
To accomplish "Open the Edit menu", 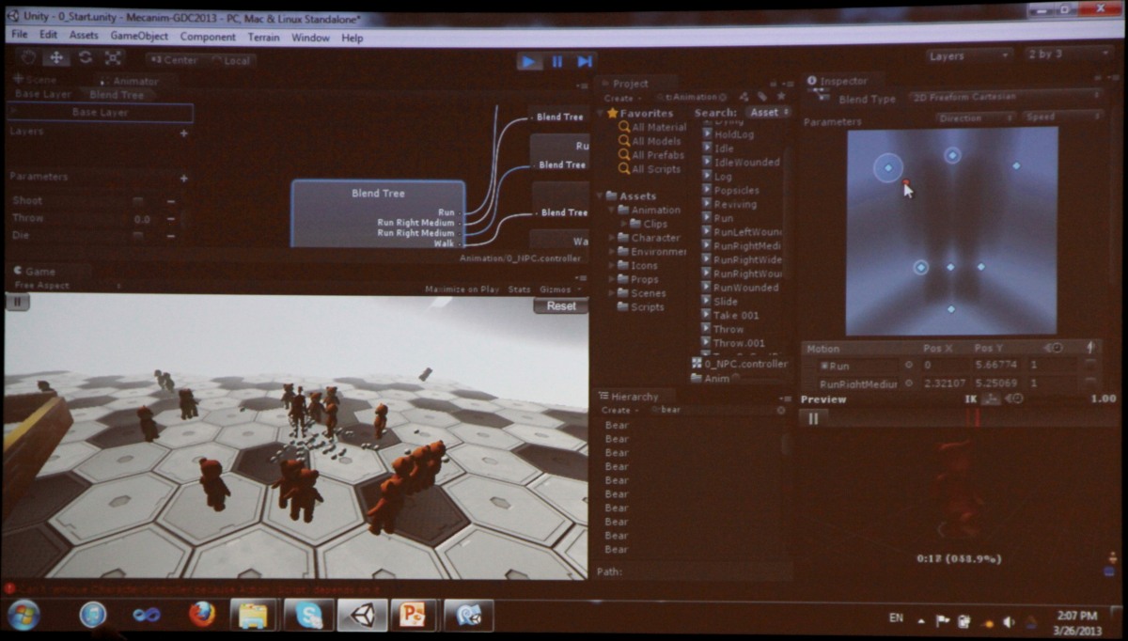I will [48, 36].
